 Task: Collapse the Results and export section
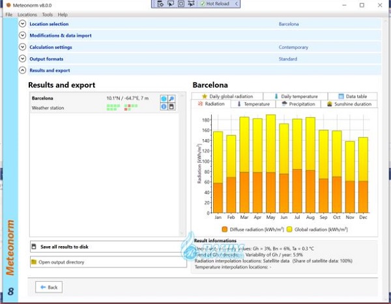coord(23,70)
